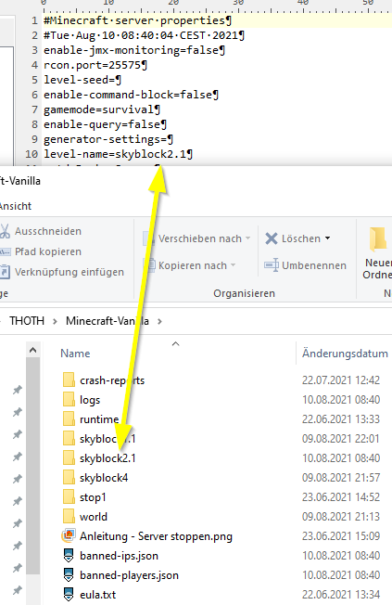Click the date 22.06.2021 13:33

pyautogui.click(x=341, y=419)
